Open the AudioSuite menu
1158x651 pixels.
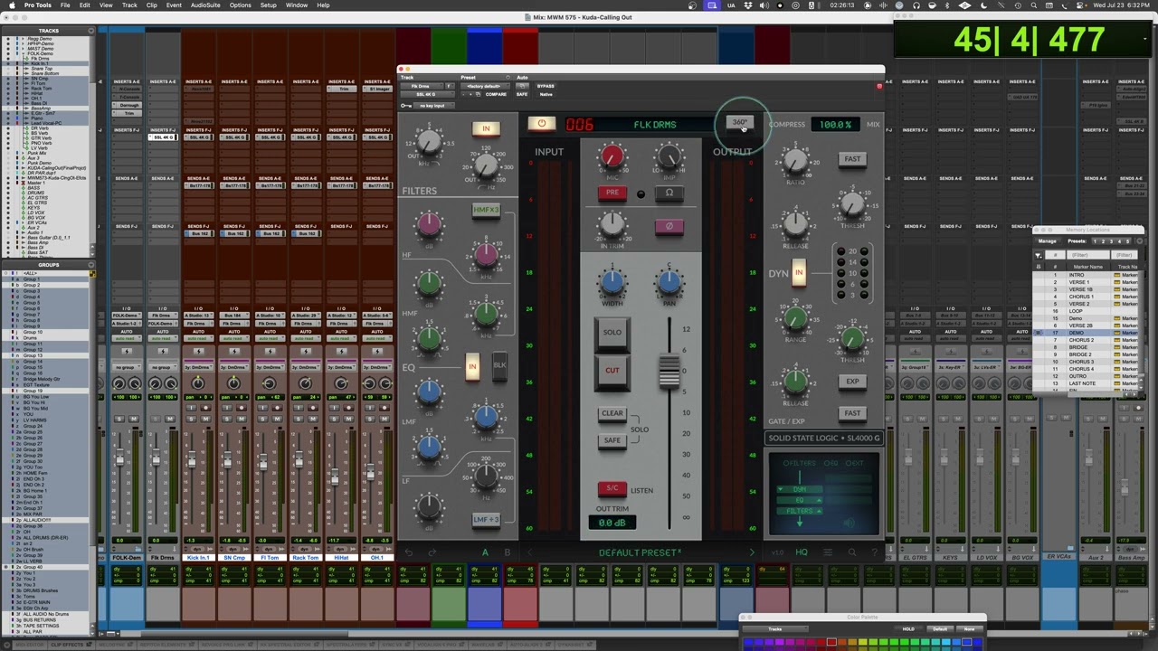point(205,5)
